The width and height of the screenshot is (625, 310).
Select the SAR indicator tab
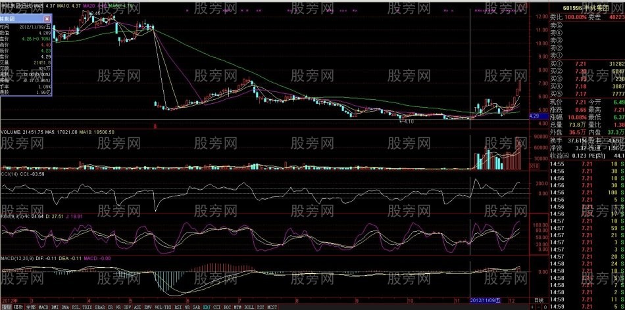pos(197,307)
